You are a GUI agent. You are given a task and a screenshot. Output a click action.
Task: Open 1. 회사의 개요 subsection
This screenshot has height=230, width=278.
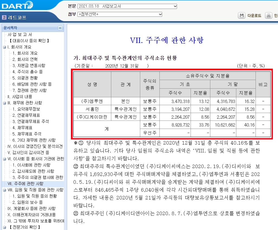click(x=25, y=53)
